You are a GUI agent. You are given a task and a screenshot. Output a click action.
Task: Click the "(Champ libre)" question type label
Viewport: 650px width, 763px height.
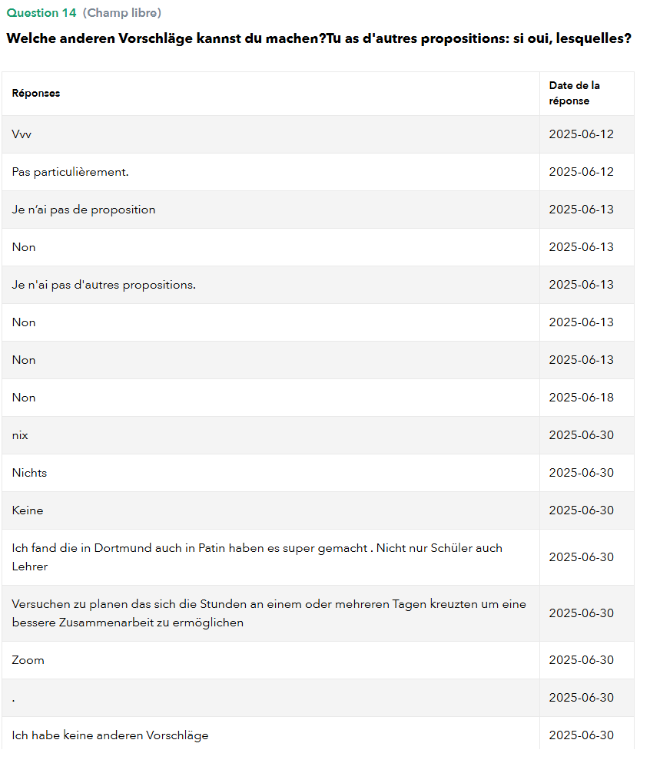click(121, 13)
